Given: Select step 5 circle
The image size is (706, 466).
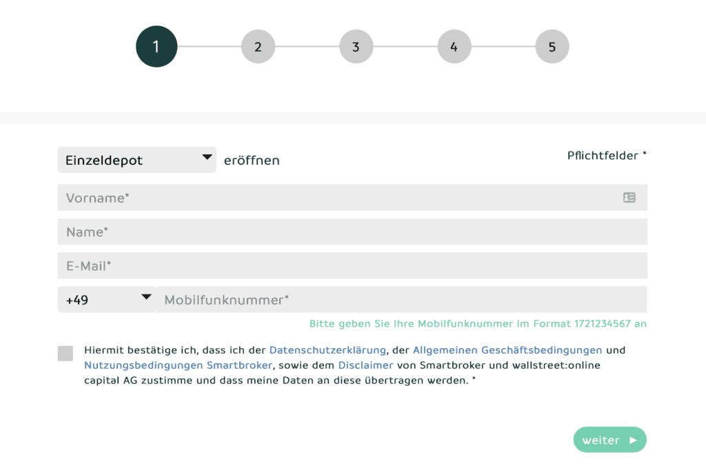Looking at the screenshot, I should click(552, 46).
